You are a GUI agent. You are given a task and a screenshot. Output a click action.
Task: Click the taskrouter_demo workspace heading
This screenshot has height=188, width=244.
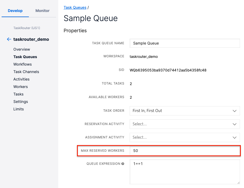tap(31, 39)
